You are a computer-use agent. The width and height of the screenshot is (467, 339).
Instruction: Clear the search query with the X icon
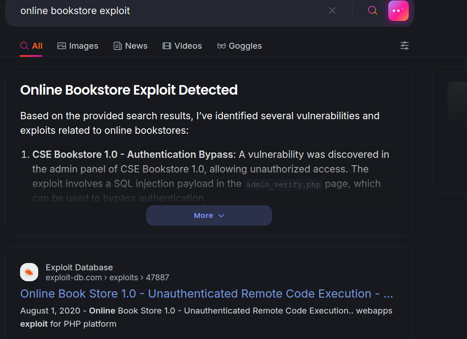(332, 10)
